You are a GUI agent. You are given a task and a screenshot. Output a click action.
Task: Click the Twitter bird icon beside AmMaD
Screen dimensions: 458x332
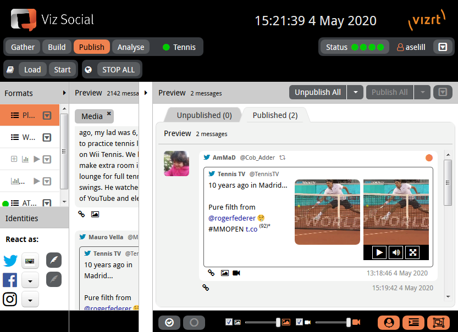tap(207, 157)
